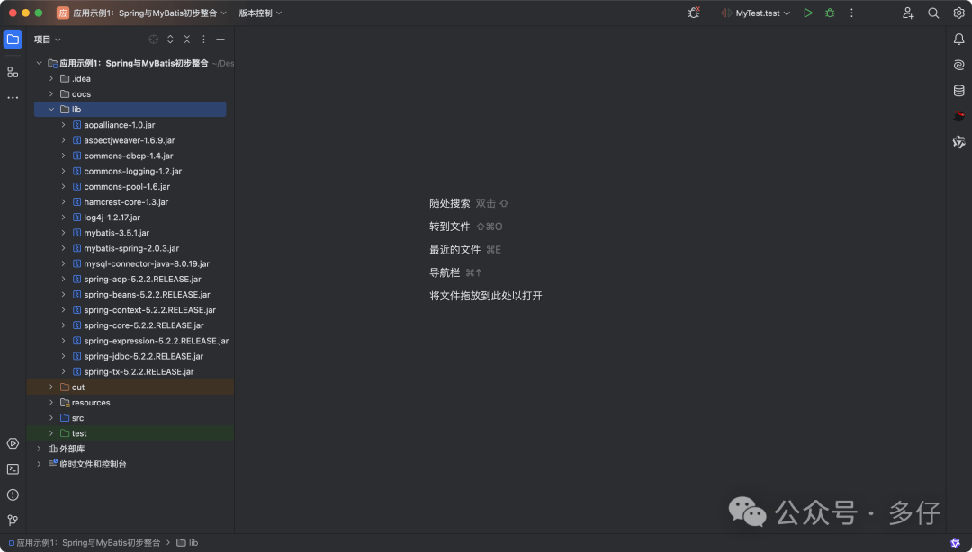
Task: Open project panel options menu
Action: [x=203, y=39]
